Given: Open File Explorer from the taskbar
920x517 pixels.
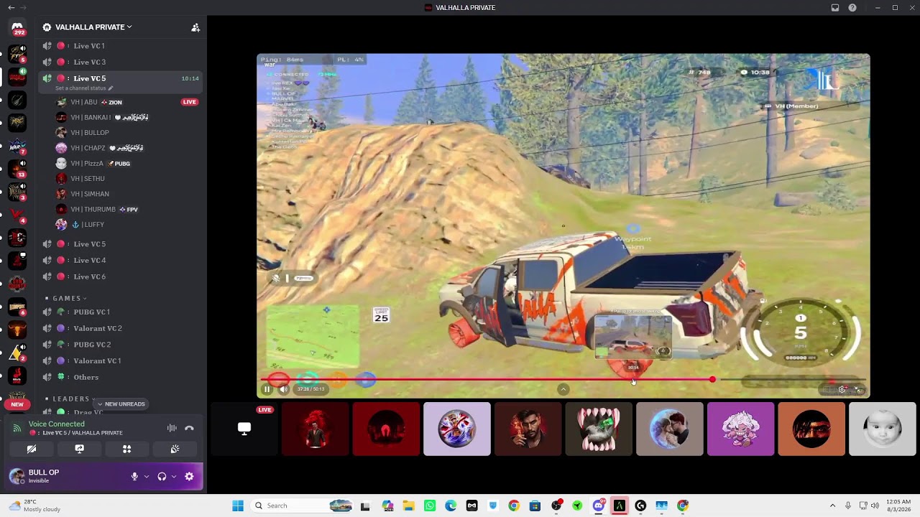Looking at the screenshot, I should pos(409,506).
